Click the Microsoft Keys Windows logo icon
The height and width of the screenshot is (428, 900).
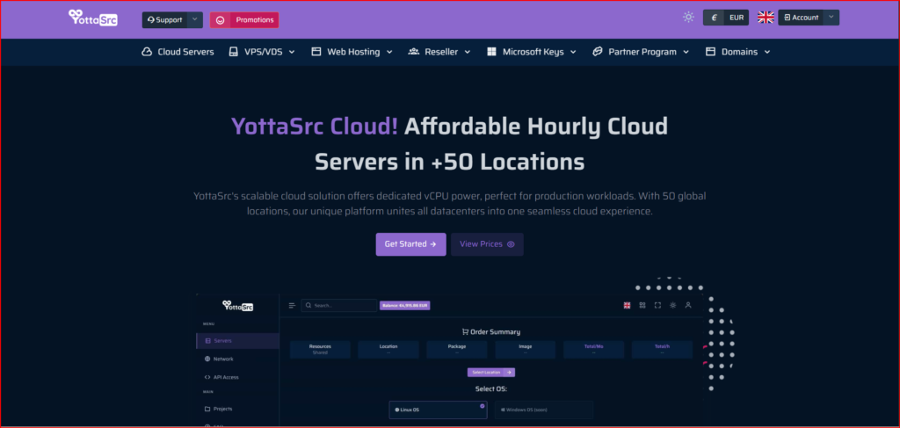(491, 52)
